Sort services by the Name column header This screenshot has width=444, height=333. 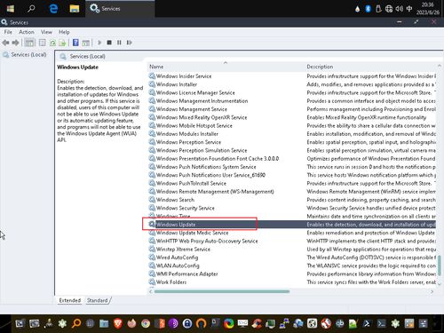[x=226, y=67]
